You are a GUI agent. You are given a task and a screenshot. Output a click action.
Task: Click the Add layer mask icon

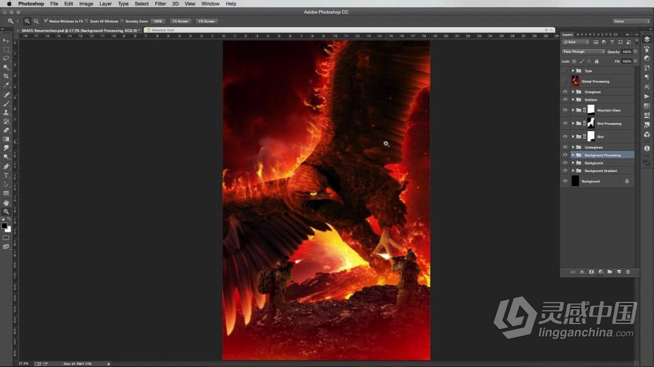[591, 272]
